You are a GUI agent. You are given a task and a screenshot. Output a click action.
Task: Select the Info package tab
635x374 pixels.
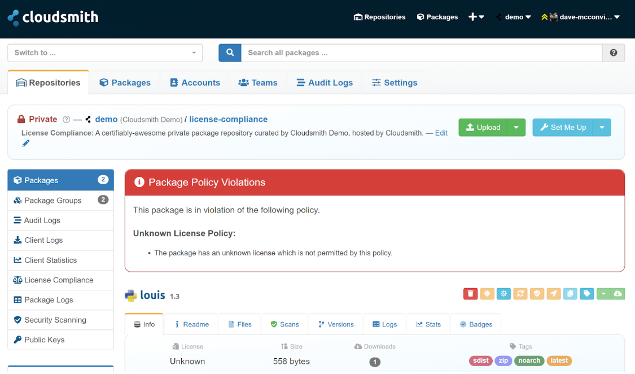click(x=144, y=324)
